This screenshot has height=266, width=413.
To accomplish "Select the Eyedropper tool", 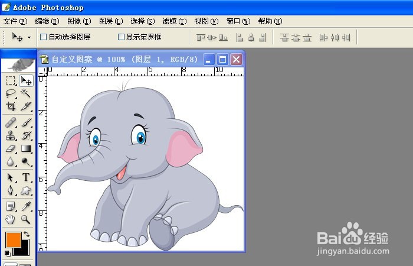I will pyautogui.click(x=26, y=206).
